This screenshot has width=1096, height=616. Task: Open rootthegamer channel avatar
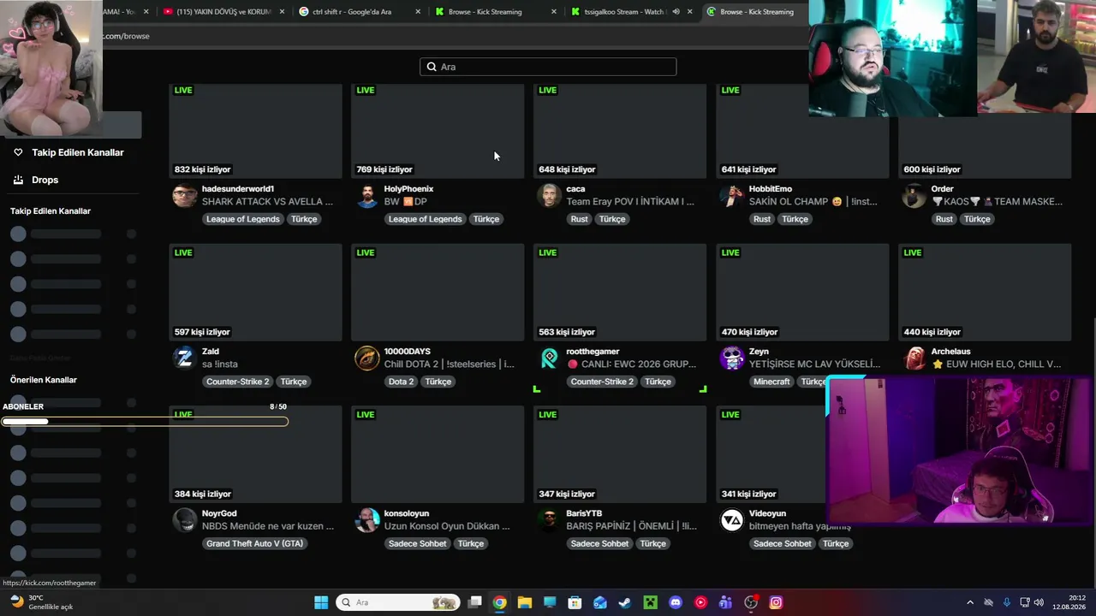pos(549,358)
